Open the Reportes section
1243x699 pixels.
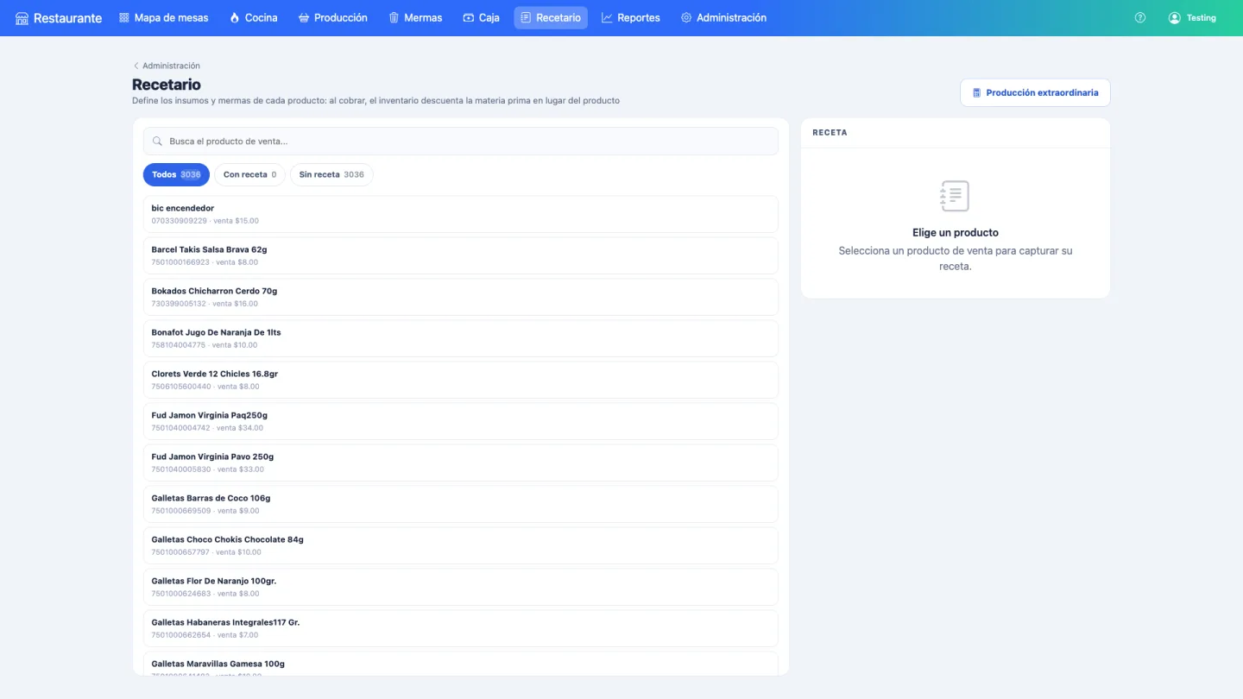click(x=631, y=18)
